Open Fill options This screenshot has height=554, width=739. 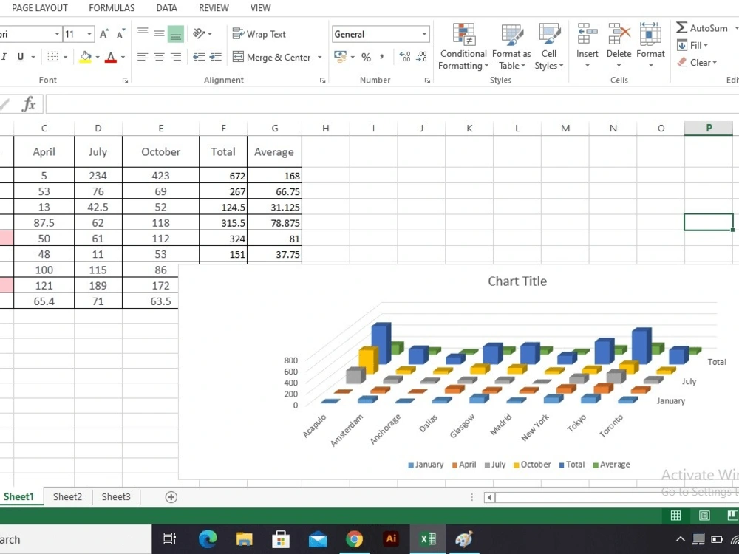click(x=692, y=45)
